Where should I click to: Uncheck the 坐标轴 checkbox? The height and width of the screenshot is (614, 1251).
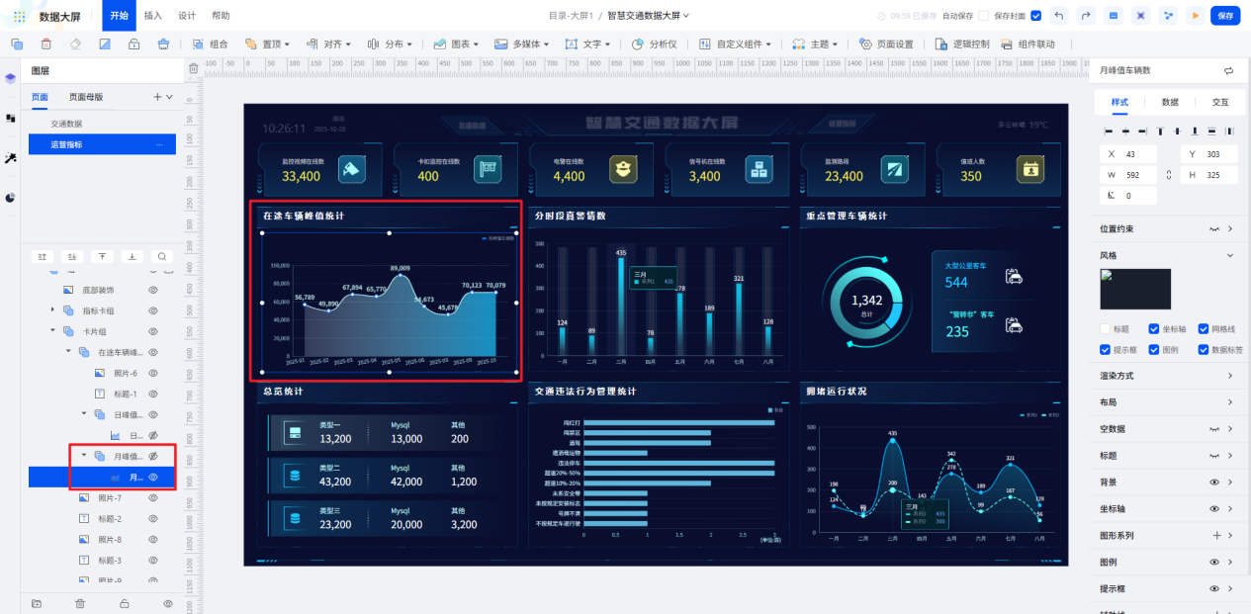click(1154, 329)
